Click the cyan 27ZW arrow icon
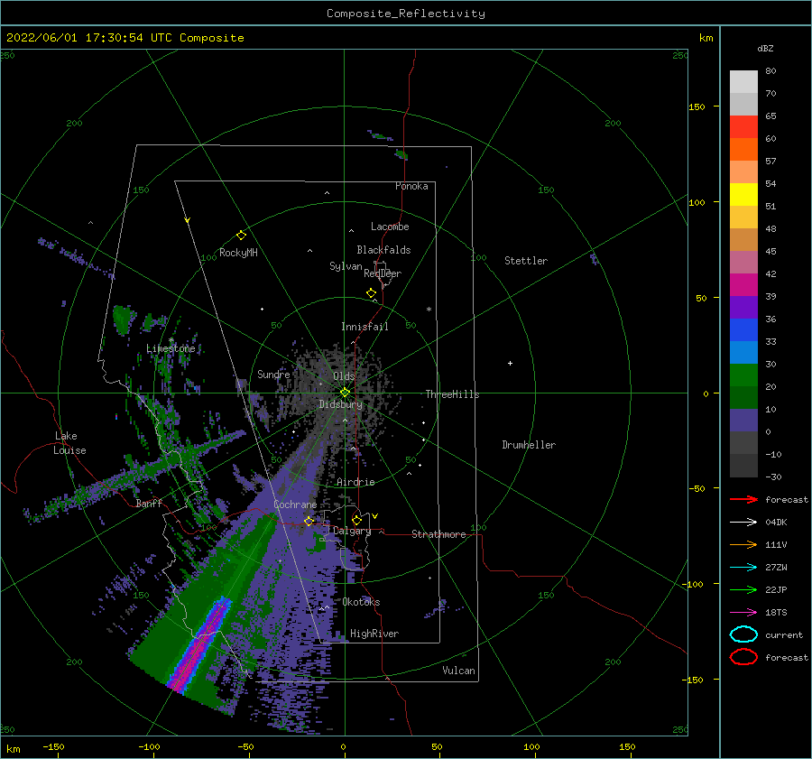The image size is (812, 759). [743, 568]
